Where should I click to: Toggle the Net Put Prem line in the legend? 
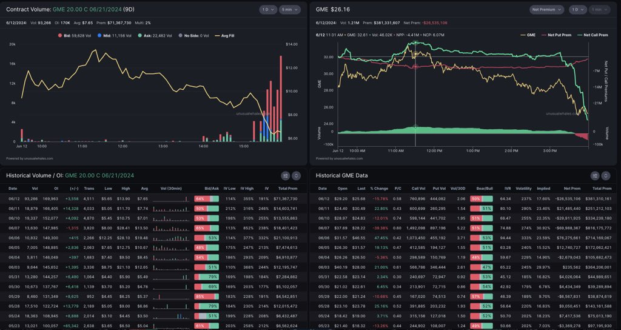point(557,35)
